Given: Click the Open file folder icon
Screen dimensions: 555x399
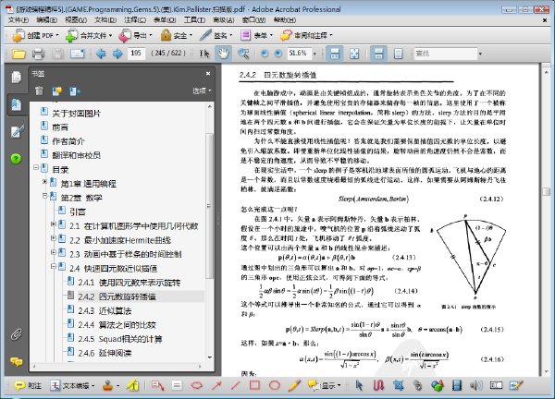Looking at the screenshot, I should (x=18, y=54).
